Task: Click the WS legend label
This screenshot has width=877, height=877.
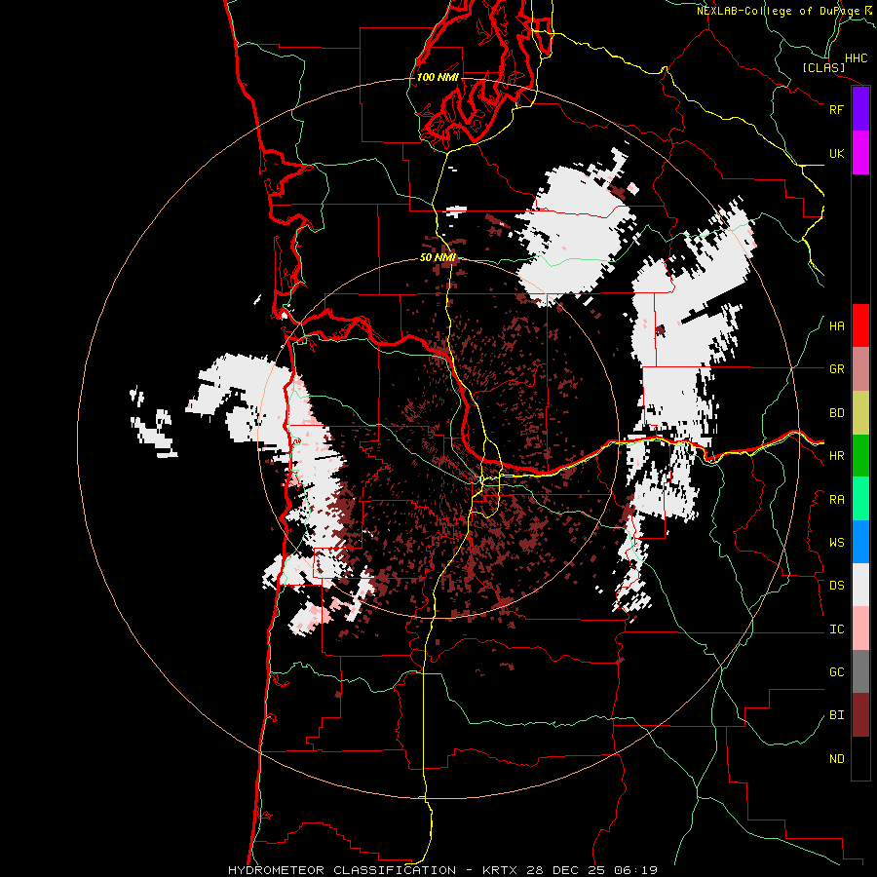Action: coord(836,543)
